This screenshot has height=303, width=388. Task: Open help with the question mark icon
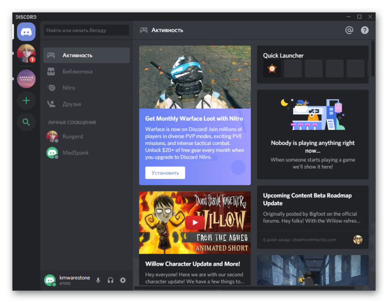[x=365, y=30]
